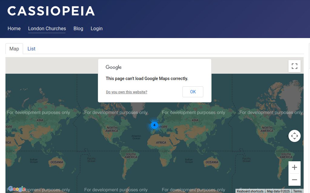Open the map camera pan control
Image resolution: width=310 pixels, height=193 pixels.
294,136
